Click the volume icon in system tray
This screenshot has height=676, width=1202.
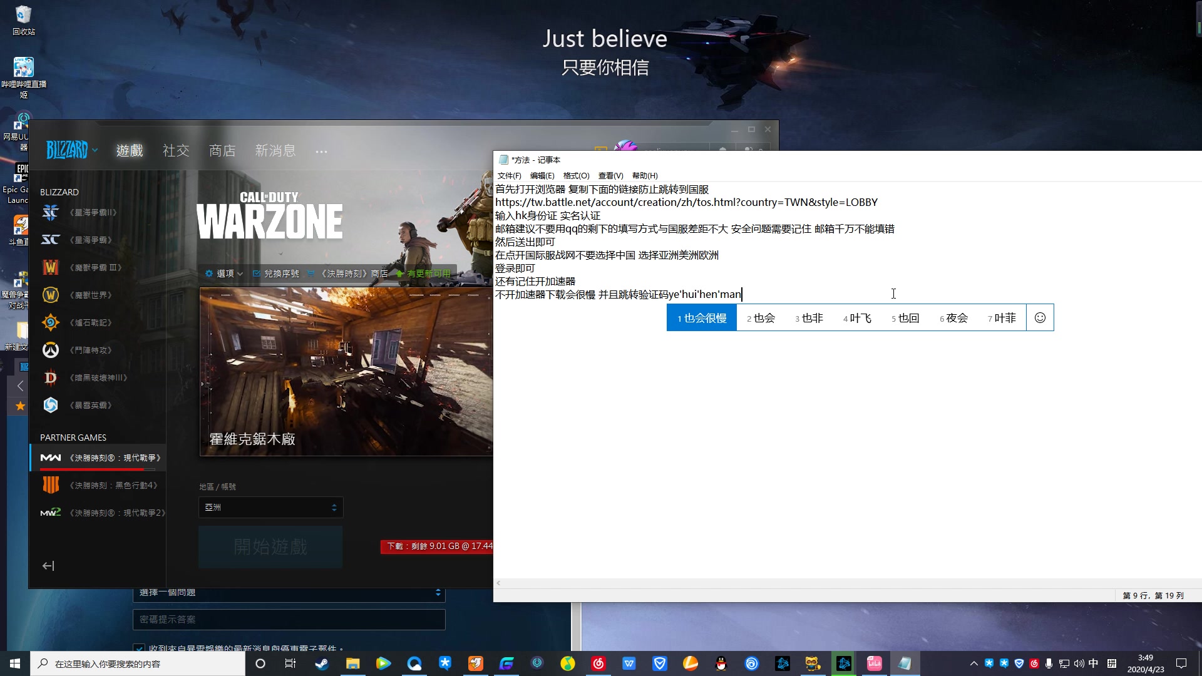coord(1079,663)
